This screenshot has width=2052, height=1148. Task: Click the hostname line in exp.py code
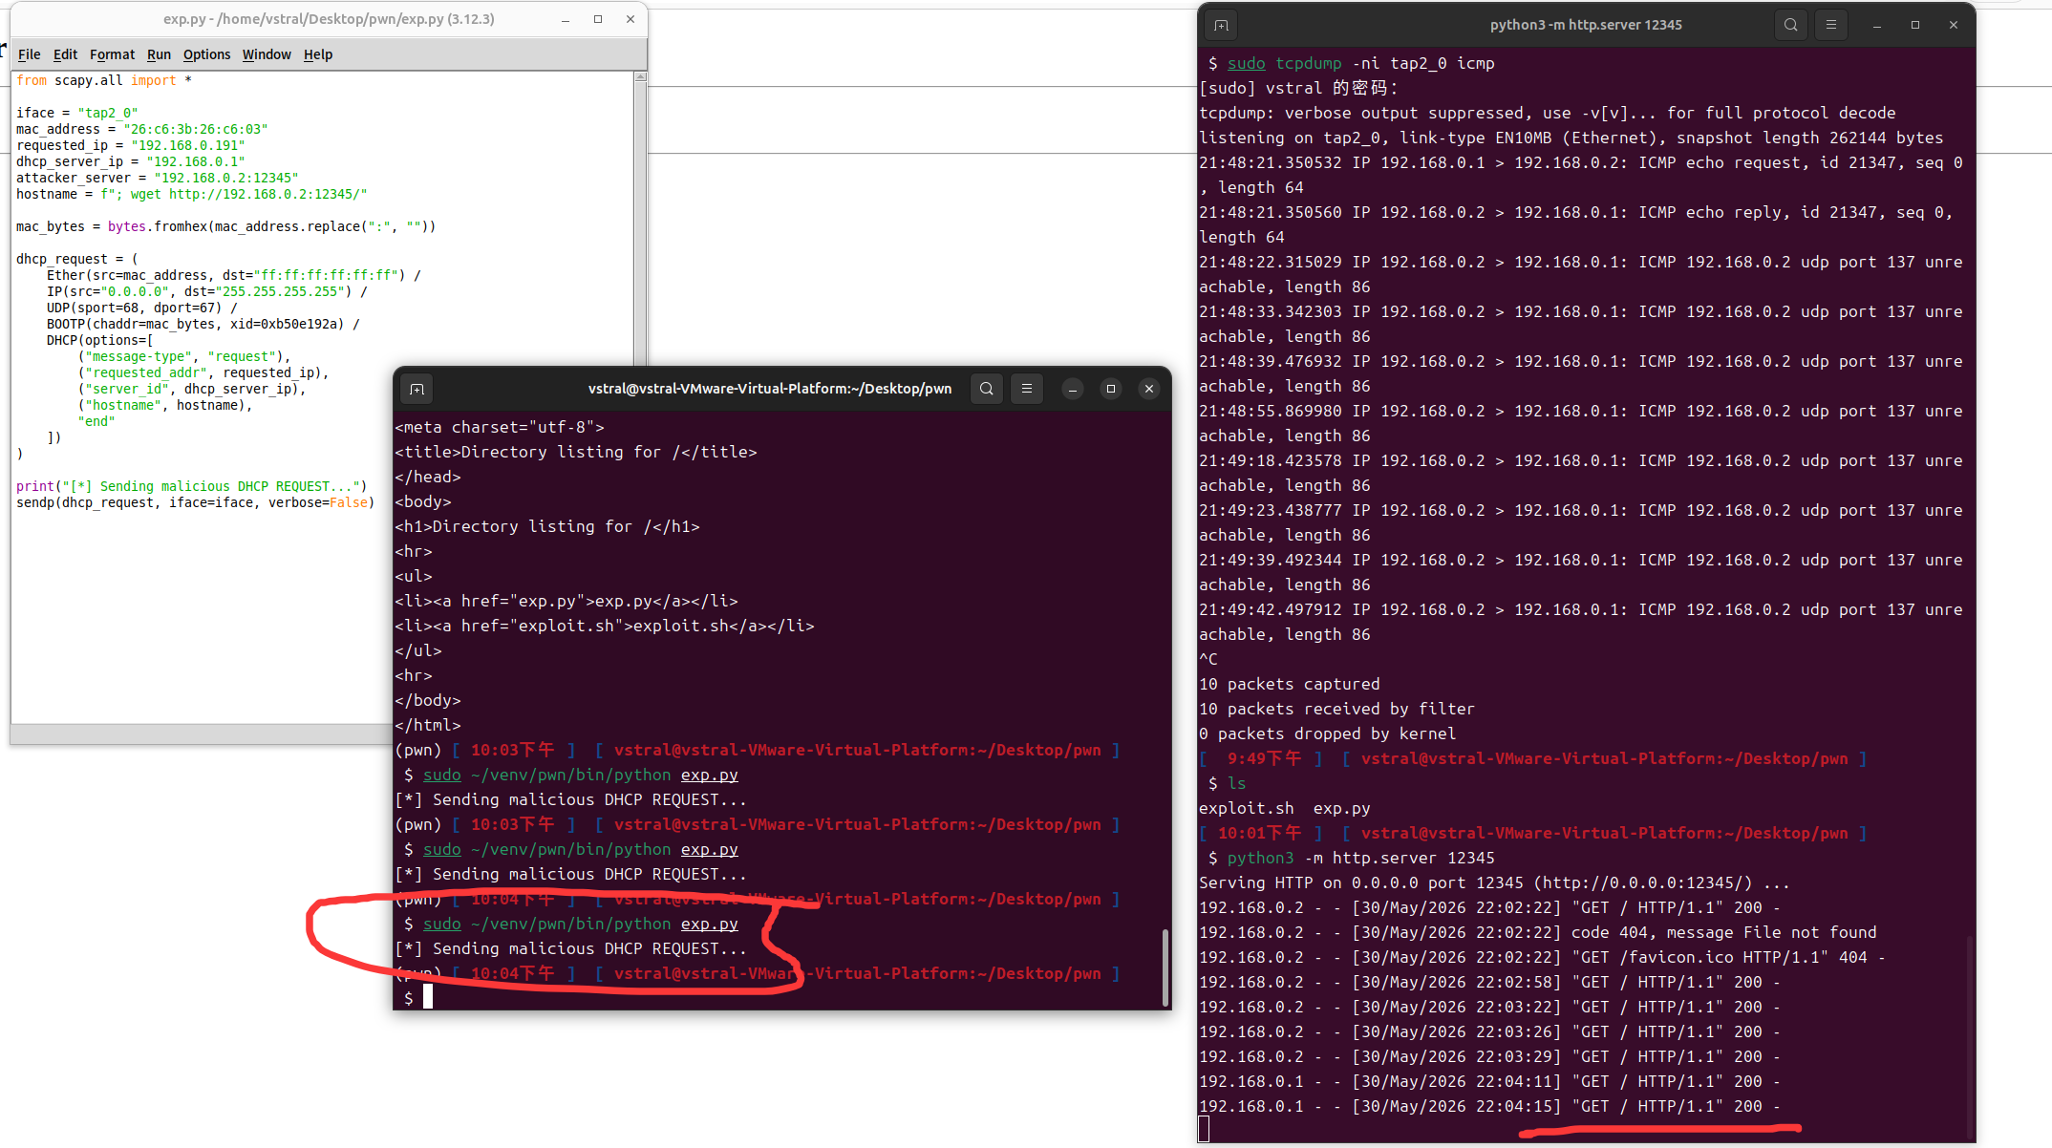[191, 194]
